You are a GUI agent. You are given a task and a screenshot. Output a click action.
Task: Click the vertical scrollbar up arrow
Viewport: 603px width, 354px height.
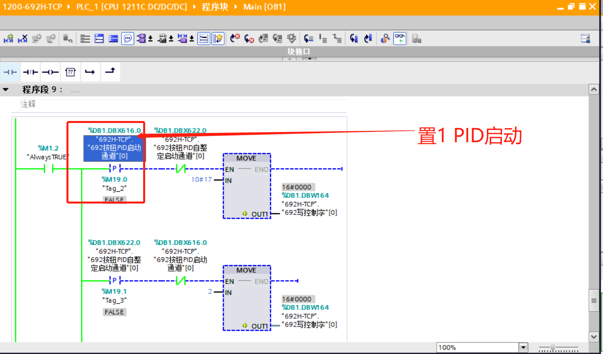tap(594, 90)
